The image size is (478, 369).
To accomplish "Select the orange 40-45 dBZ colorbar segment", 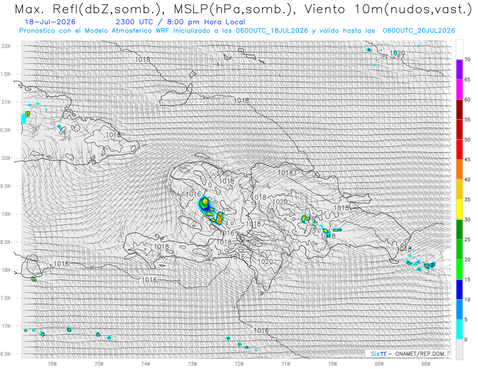I will click(x=459, y=169).
